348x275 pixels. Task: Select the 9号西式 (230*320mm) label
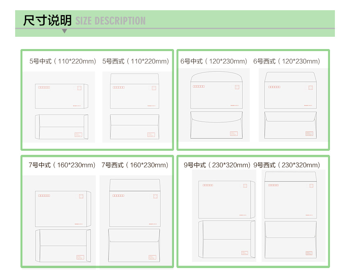[x=287, y=165]
